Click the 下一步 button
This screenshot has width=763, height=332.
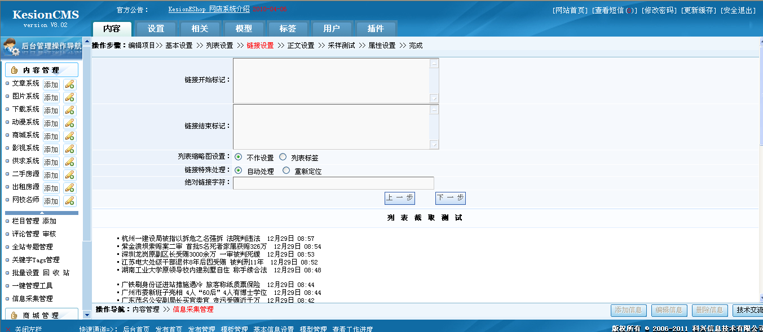451,198
